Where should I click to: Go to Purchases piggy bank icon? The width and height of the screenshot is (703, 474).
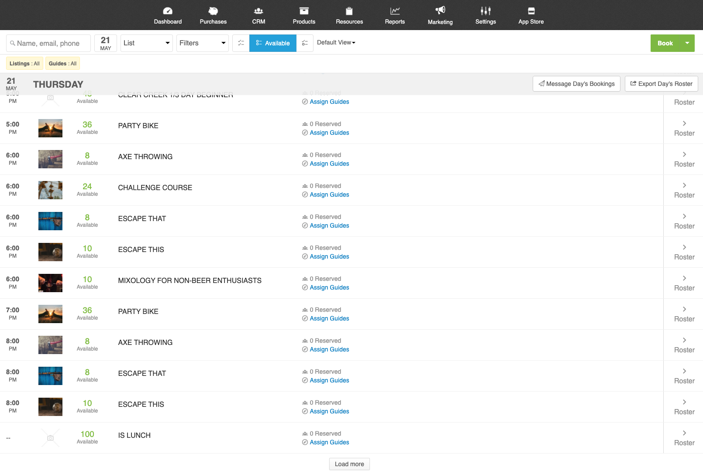click(x=213, y=11)
